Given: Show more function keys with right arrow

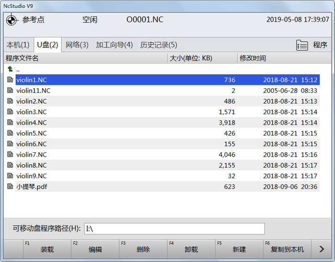Looking at the screenshot, I should point(322,249).
